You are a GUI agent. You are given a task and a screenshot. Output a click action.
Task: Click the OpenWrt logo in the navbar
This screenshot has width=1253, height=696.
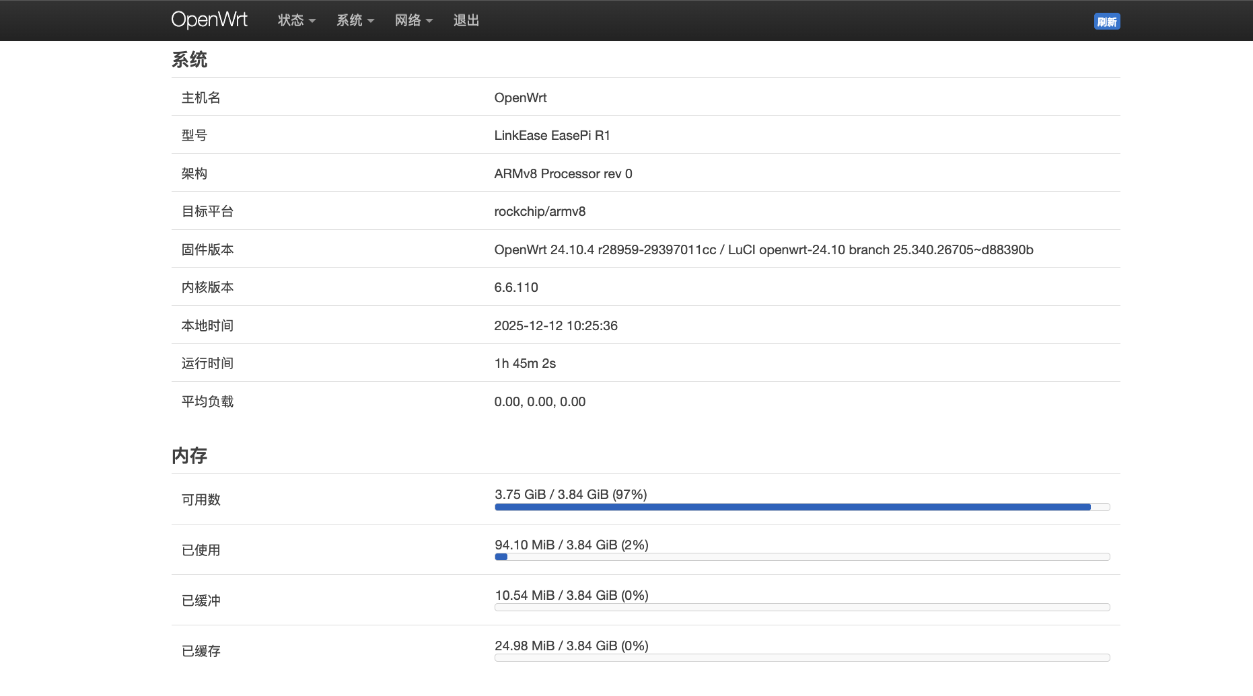[x=209, y=20]
